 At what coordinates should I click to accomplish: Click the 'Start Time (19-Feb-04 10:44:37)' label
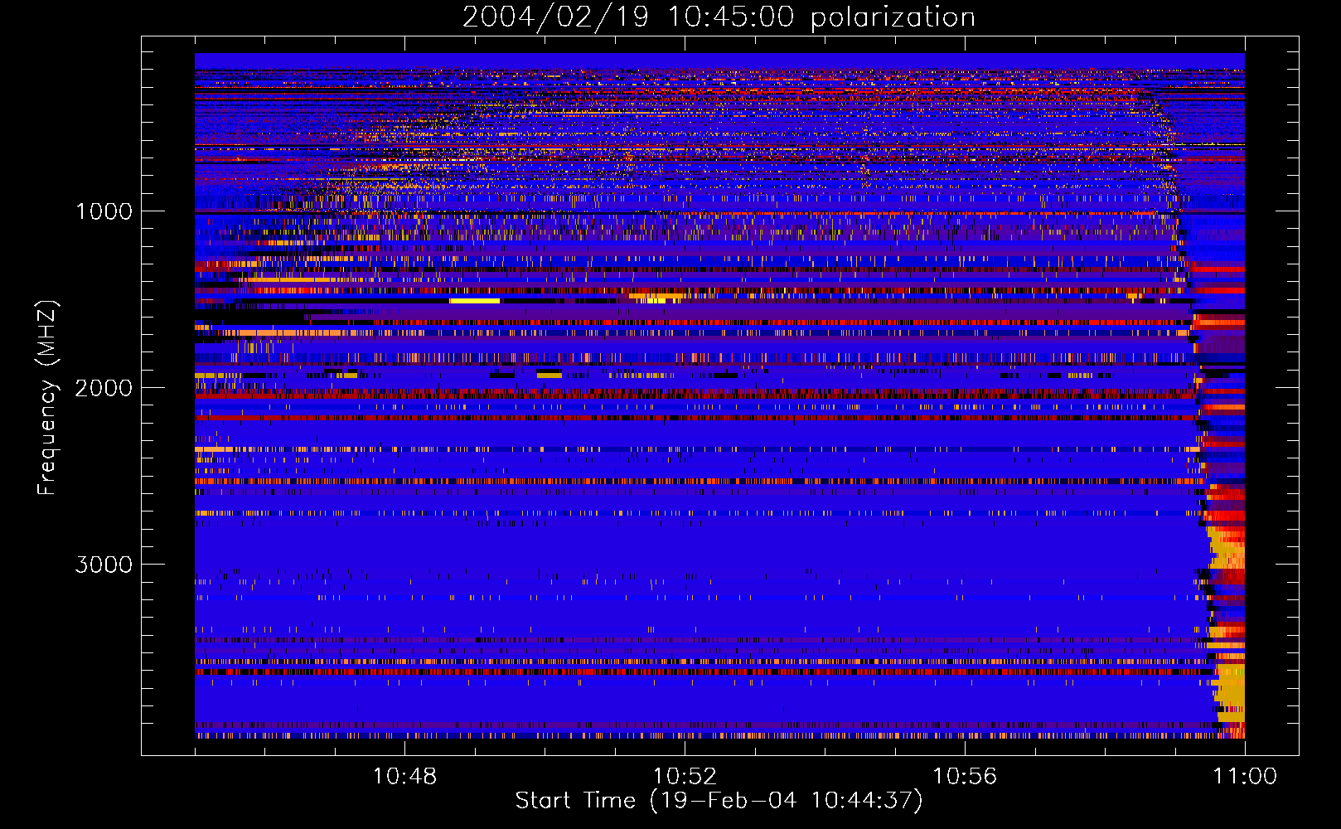point(719,801)
